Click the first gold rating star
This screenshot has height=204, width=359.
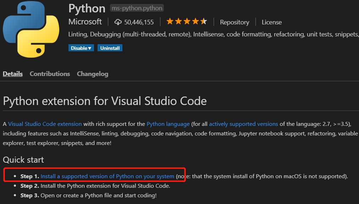pos(170,22)
